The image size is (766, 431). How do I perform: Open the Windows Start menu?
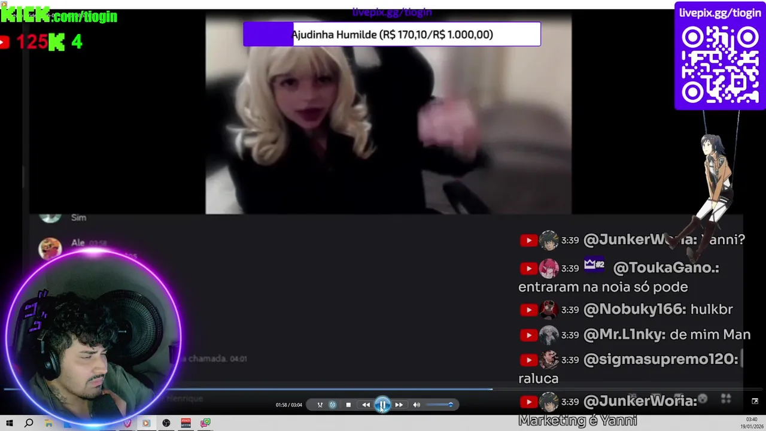pos(10,423)
